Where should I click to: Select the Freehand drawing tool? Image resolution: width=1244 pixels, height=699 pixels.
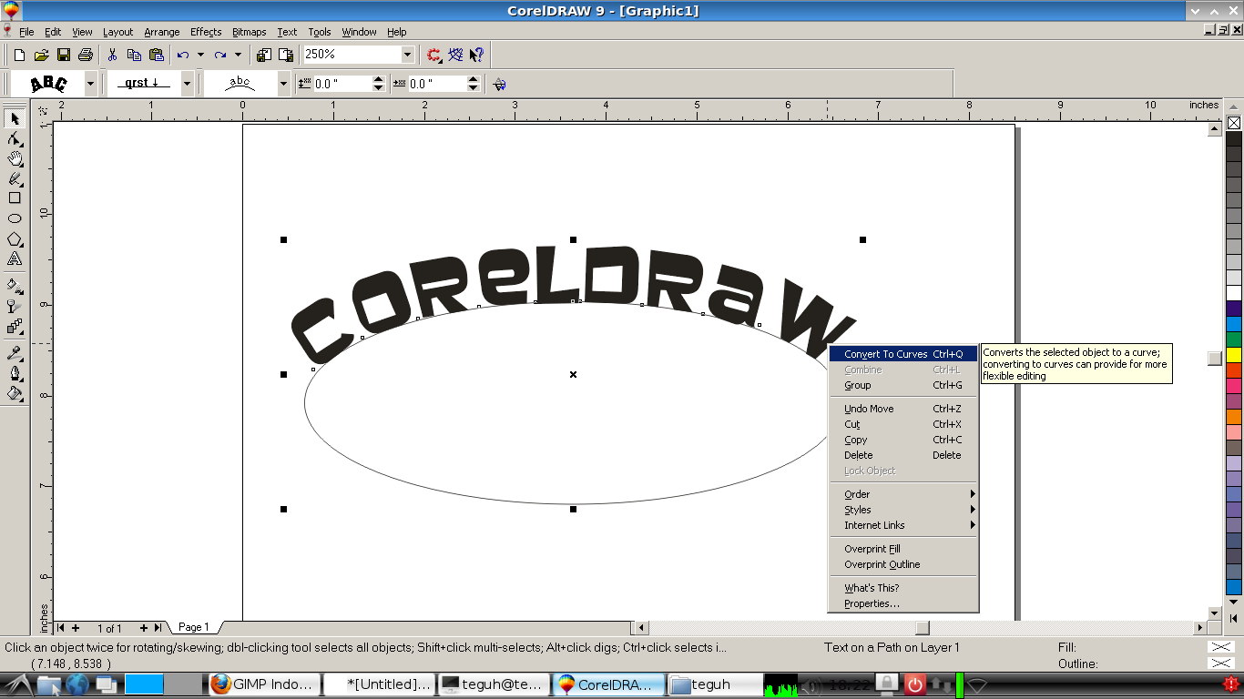15,179
